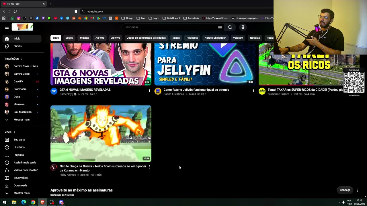Open the Gmail bookmark
The image size is (367, 206).
pyautogui.click(x=92, y=18)
